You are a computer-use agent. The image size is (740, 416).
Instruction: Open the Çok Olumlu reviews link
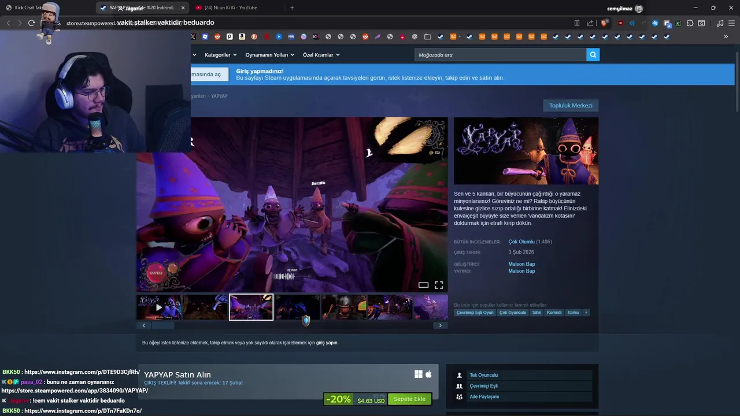point(521,242)
